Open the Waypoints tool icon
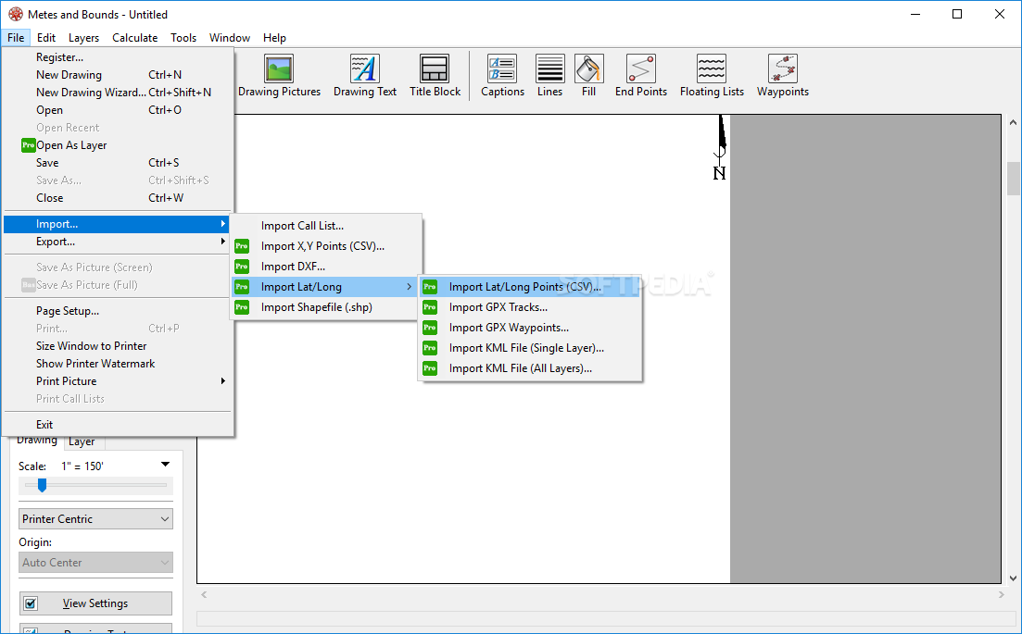1022x634 pixels. (783, 68)
